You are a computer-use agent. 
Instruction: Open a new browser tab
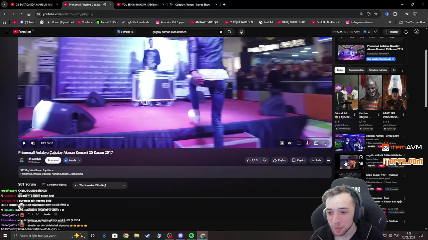224,5
